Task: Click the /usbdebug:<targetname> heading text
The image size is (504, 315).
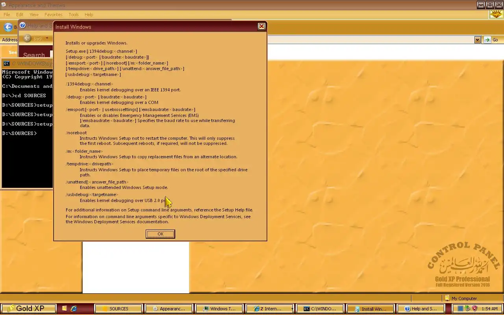Action: pos(92,195)
